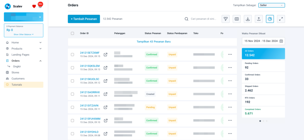
Task: Open order ID link 241215ETZXMF
Action: pos(90,53)
